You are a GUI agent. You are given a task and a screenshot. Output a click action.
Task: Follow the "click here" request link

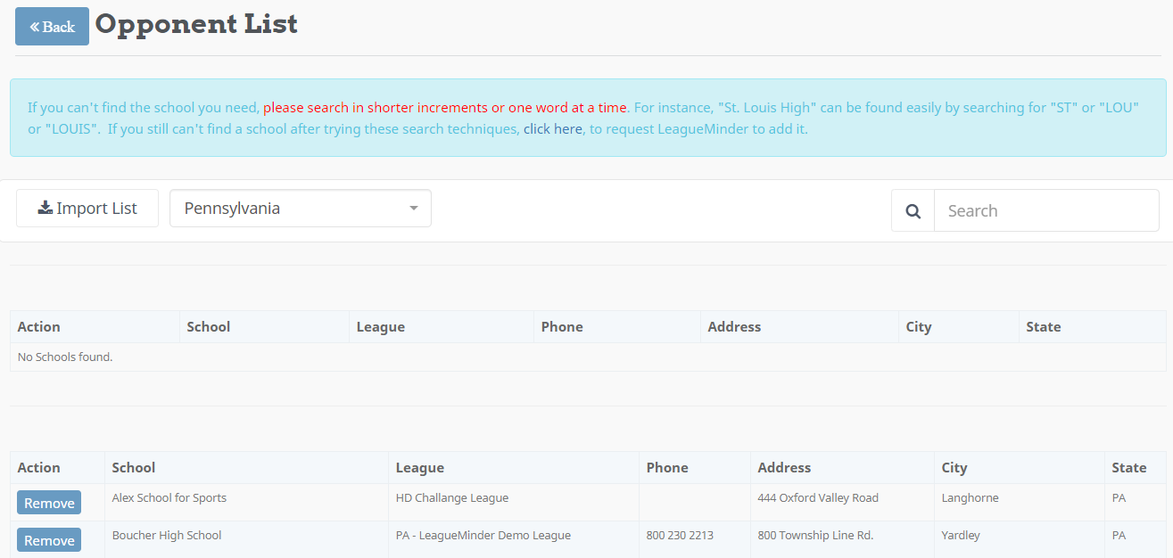coord(552,129)
